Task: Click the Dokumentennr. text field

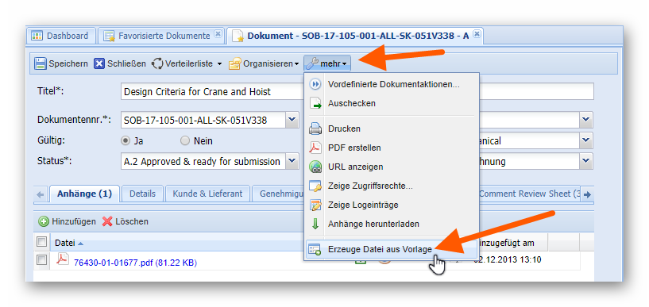Action: 203,121
